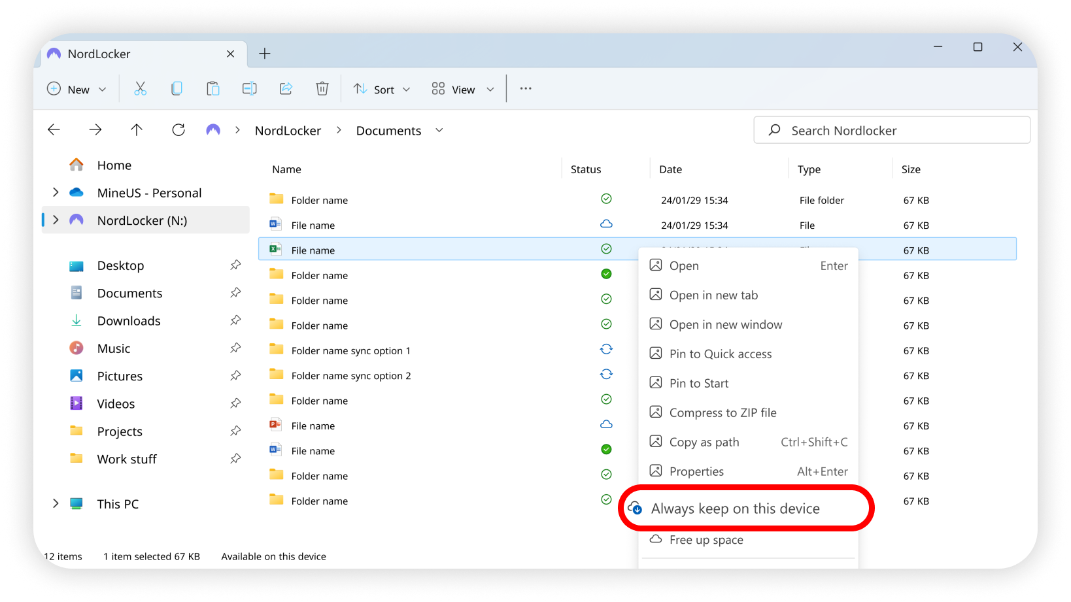Screen dimensions: 1071x602
Task: Click pin icon next to Pictures
Action: point(235,376)
